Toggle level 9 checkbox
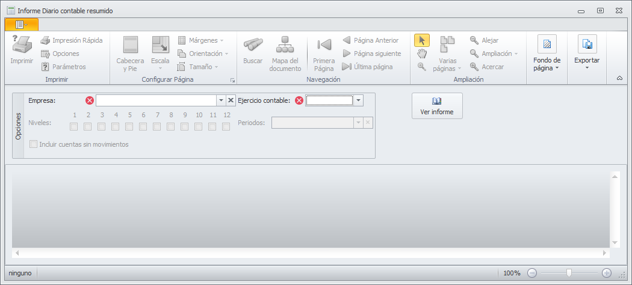 point(185,127)
